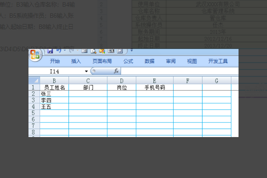Click the 2013/12/20 date in background sheet
Screen dimensions: 267x178
218,46
